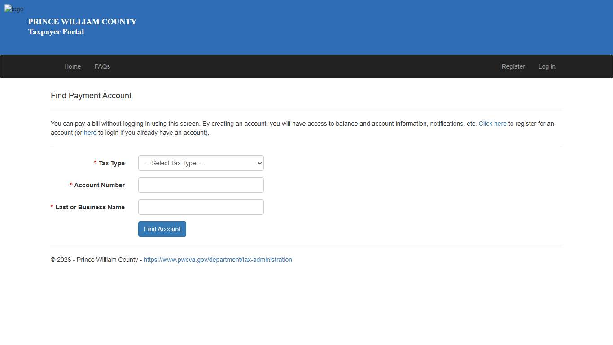The height and width of the screenshot is (345, 613).
Task: Click the Register link in the navbar
Action: (513, 66)
